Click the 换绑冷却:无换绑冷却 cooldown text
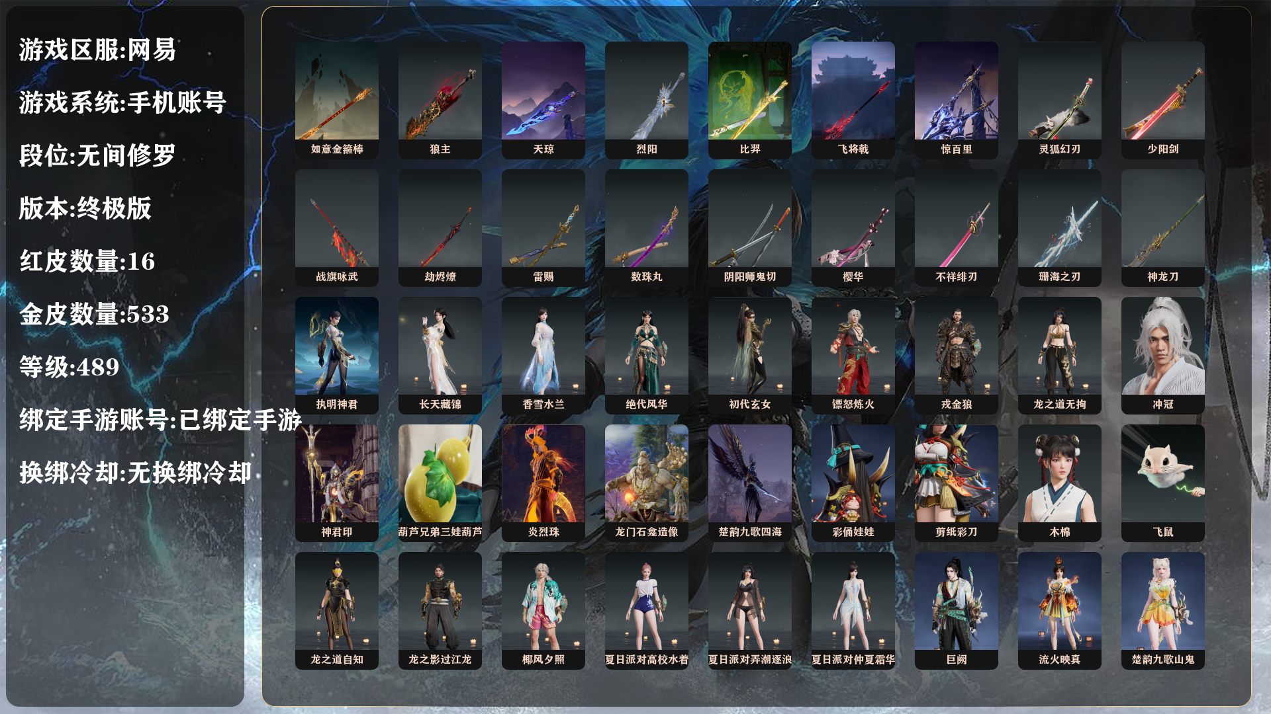The image size is (1271, 714). 135,473
